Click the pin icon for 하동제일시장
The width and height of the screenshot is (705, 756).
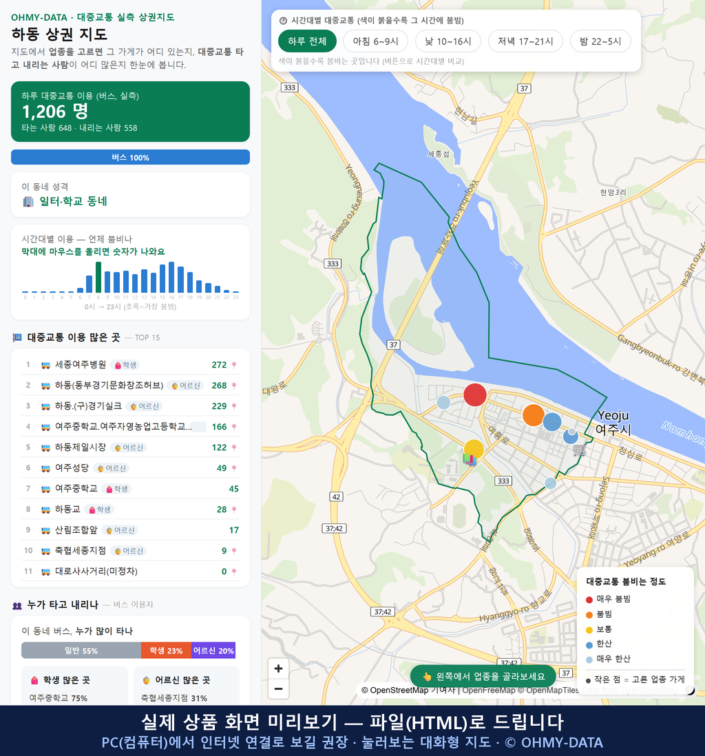234,448
